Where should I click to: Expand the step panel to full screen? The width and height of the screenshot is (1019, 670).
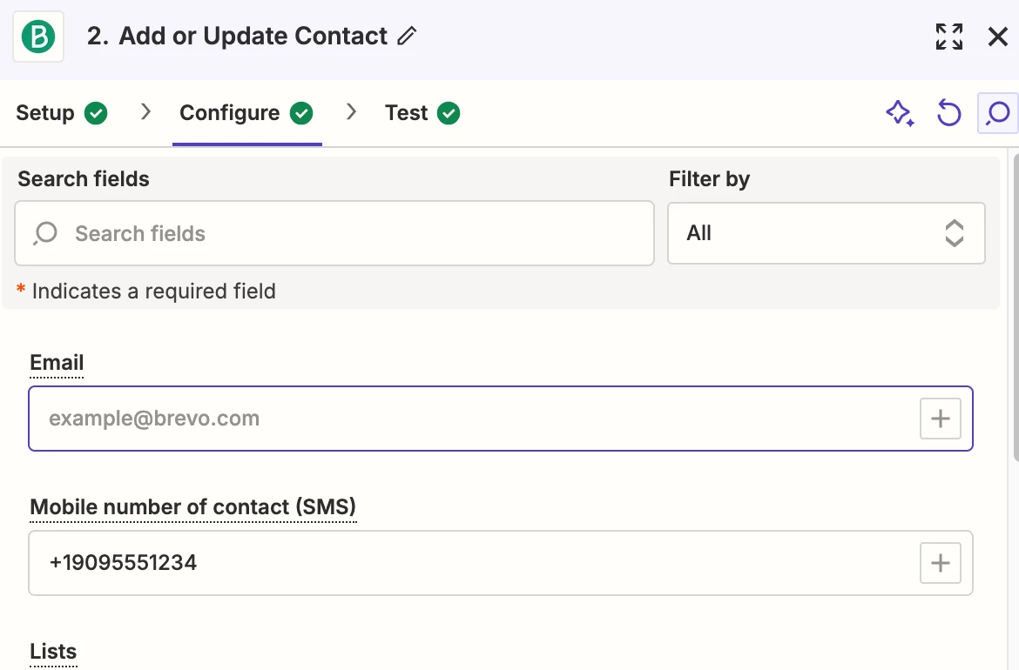click(948, 37)
